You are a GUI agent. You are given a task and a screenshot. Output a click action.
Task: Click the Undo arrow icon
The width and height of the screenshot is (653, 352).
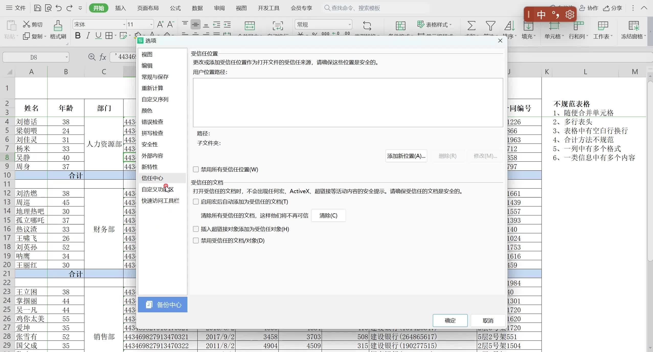[x=59, y=8]
